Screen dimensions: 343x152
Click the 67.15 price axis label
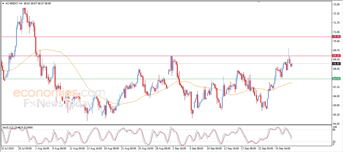(336, 87)
